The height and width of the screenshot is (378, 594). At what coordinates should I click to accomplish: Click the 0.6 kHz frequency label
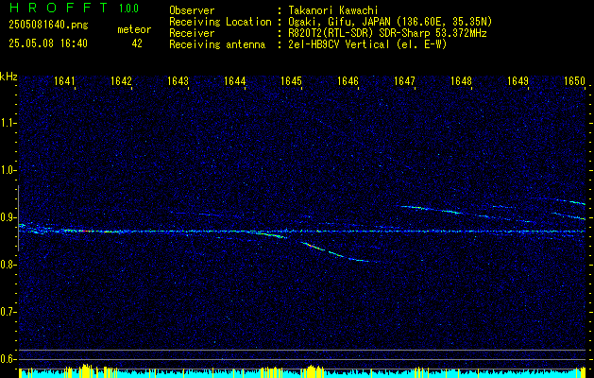click(x=8, y=359)
